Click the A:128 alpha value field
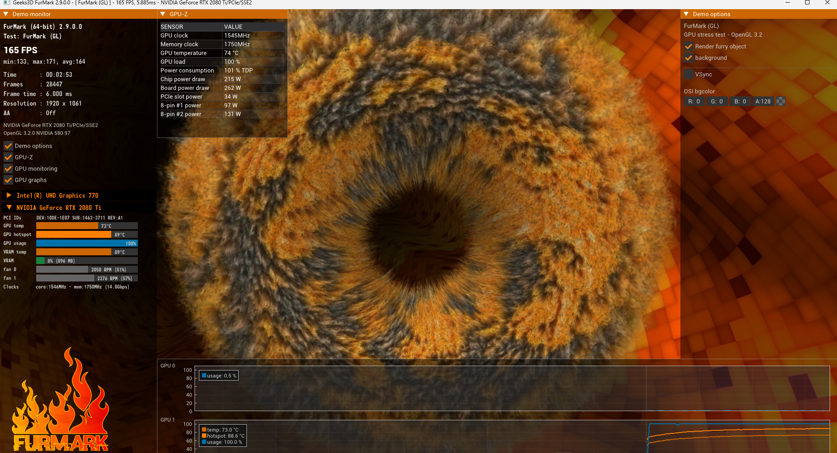Viewport: 837px width, 453px height. point(763,101)
